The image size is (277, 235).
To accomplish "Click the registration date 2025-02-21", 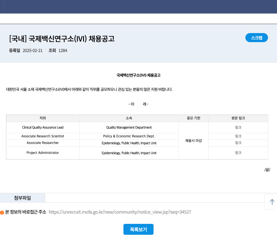I will pyautogui.click(x=33, y=51).
